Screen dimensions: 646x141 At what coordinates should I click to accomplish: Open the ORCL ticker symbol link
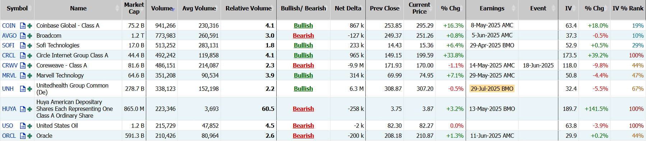[9, 136]
